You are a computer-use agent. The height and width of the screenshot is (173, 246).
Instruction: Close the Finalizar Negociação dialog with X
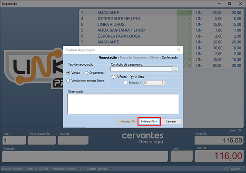(x=179, y=50)
